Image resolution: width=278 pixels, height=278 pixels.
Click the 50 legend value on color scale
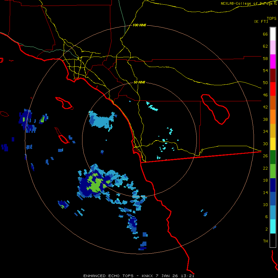click(265, 83)
